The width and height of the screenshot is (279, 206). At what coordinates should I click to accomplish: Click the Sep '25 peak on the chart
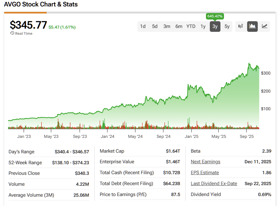(x=249, y=64)
